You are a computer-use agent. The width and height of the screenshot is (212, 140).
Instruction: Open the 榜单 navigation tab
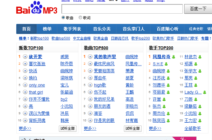(47, 29)
